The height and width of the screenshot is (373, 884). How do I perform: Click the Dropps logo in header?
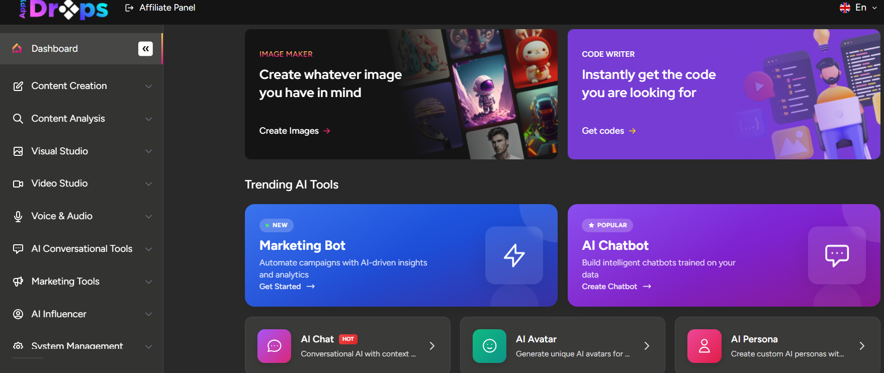[x=64, y=9]
